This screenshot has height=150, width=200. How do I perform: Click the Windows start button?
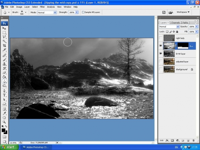(x=9, y=147)
